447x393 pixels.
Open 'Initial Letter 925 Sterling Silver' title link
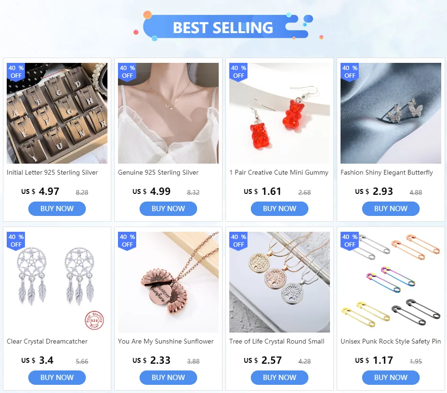[x=52, y=173]
